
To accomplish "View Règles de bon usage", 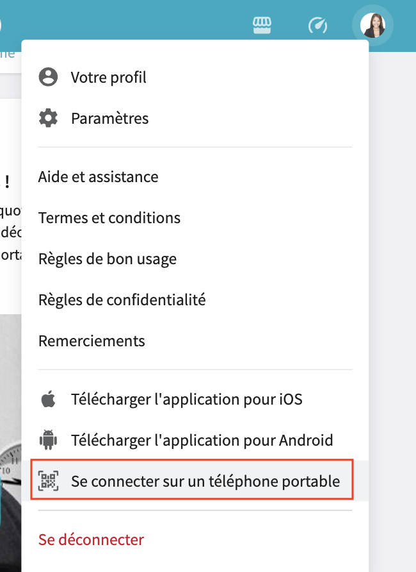I will 107,258.
